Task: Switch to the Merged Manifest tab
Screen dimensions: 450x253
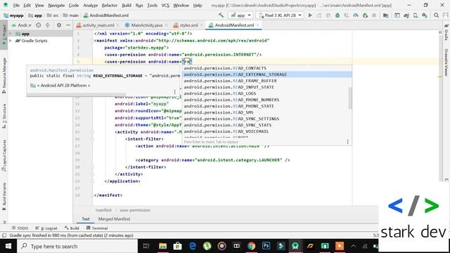Action: pos(114,219)
